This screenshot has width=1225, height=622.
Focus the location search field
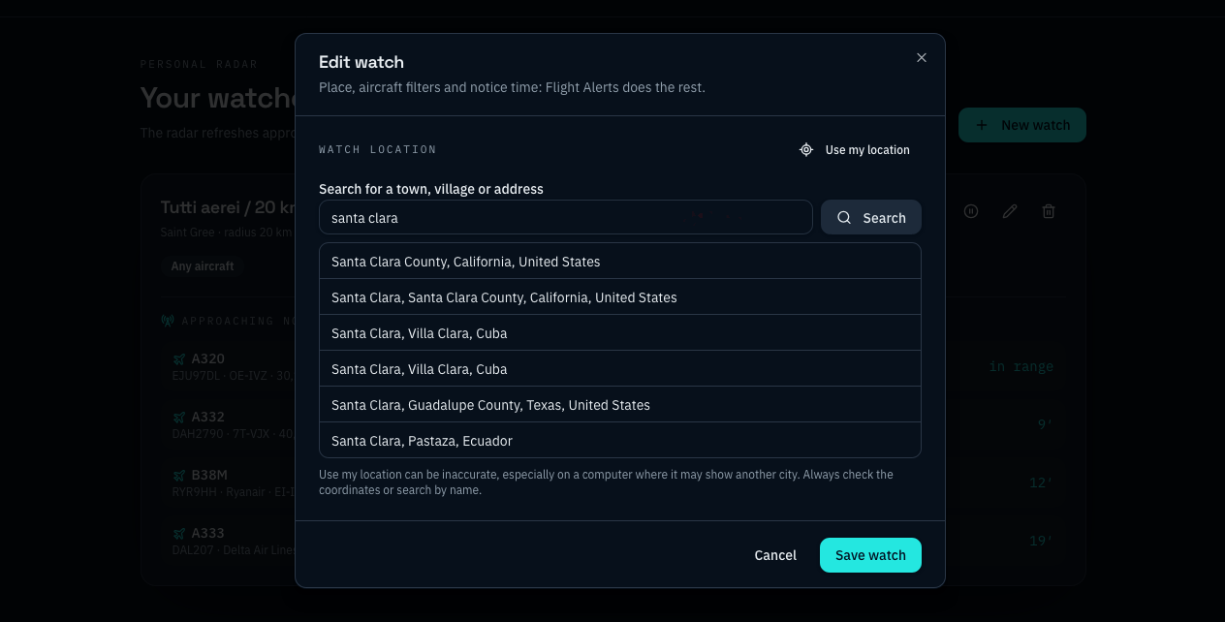click(x=566, y=218)
